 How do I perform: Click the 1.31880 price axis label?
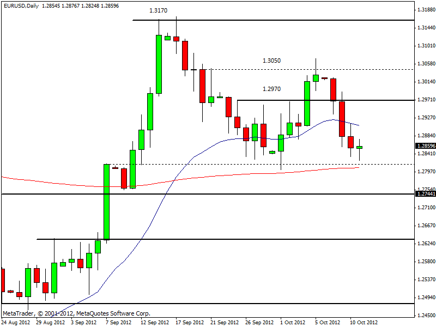(x=425, y=10)
